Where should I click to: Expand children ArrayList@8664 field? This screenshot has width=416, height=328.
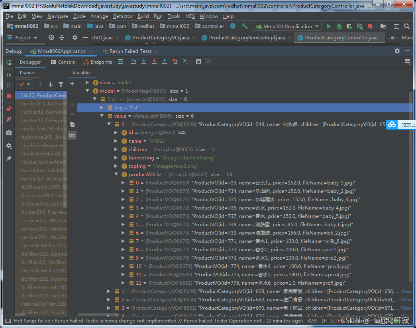[x=116, y=149]
